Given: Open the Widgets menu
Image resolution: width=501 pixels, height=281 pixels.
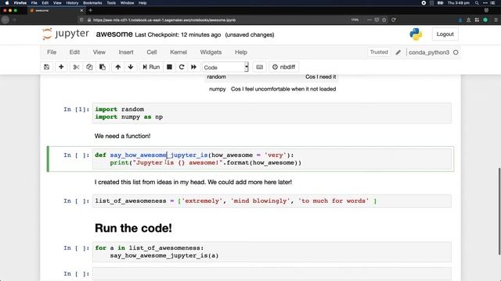Looking at the screenshot, I should tap(211, 52).
